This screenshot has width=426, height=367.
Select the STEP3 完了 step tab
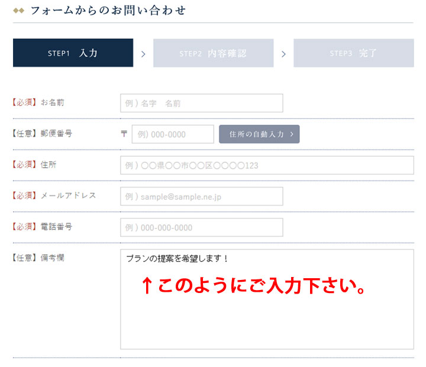click(354, 53)
